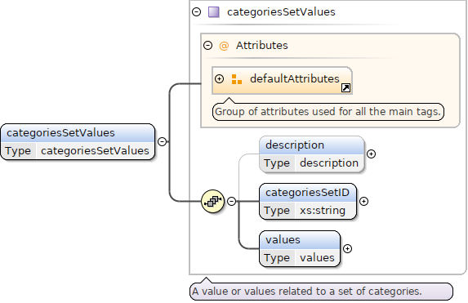
Task: Click the categoriesSetValues complex type title
Action: (x=281, y=12)
